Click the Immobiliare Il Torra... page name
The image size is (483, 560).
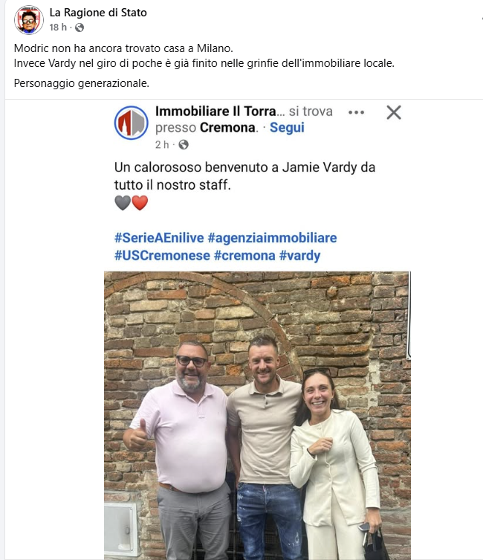click(x=220, y=112)
